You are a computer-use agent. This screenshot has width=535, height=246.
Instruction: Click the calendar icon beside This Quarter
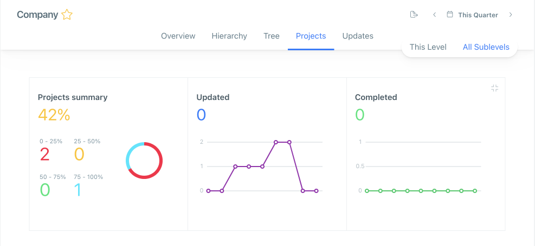[x=449, y=15]
